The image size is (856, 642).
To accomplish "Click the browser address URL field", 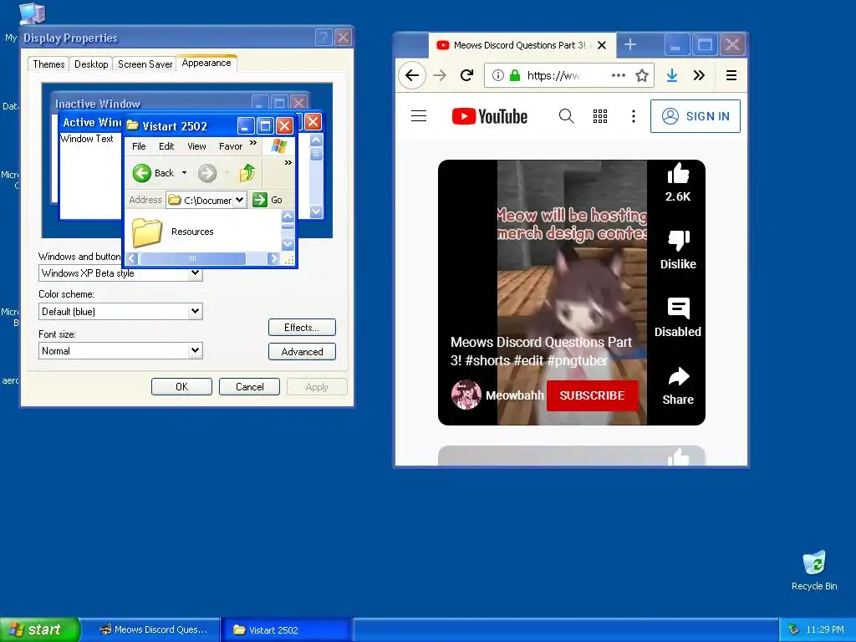I will tap(568, 75).
